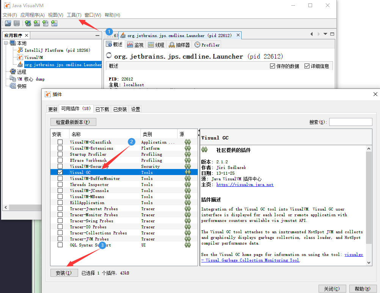Click the 远程 (Remote) node icon
Image resolution: width=380 pixels, height=293 pixels.
[x=13, y=72]
